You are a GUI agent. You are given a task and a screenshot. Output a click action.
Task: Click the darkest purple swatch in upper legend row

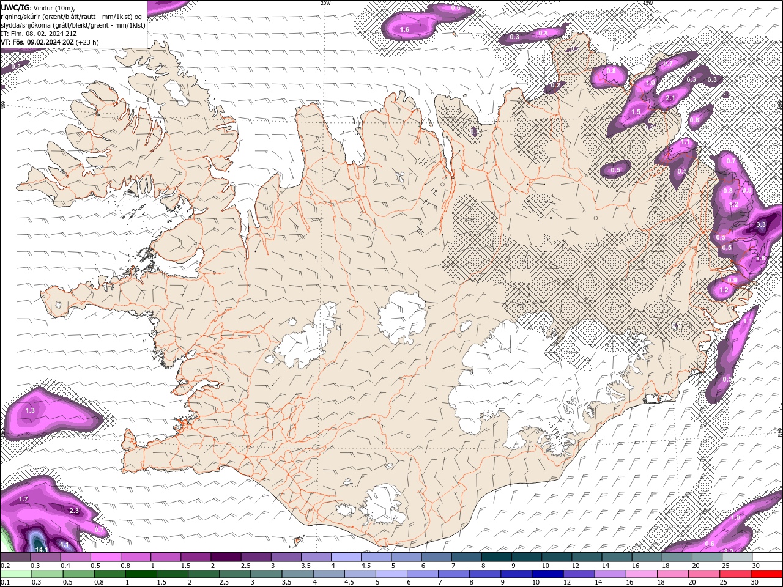(x=226, y=556)
